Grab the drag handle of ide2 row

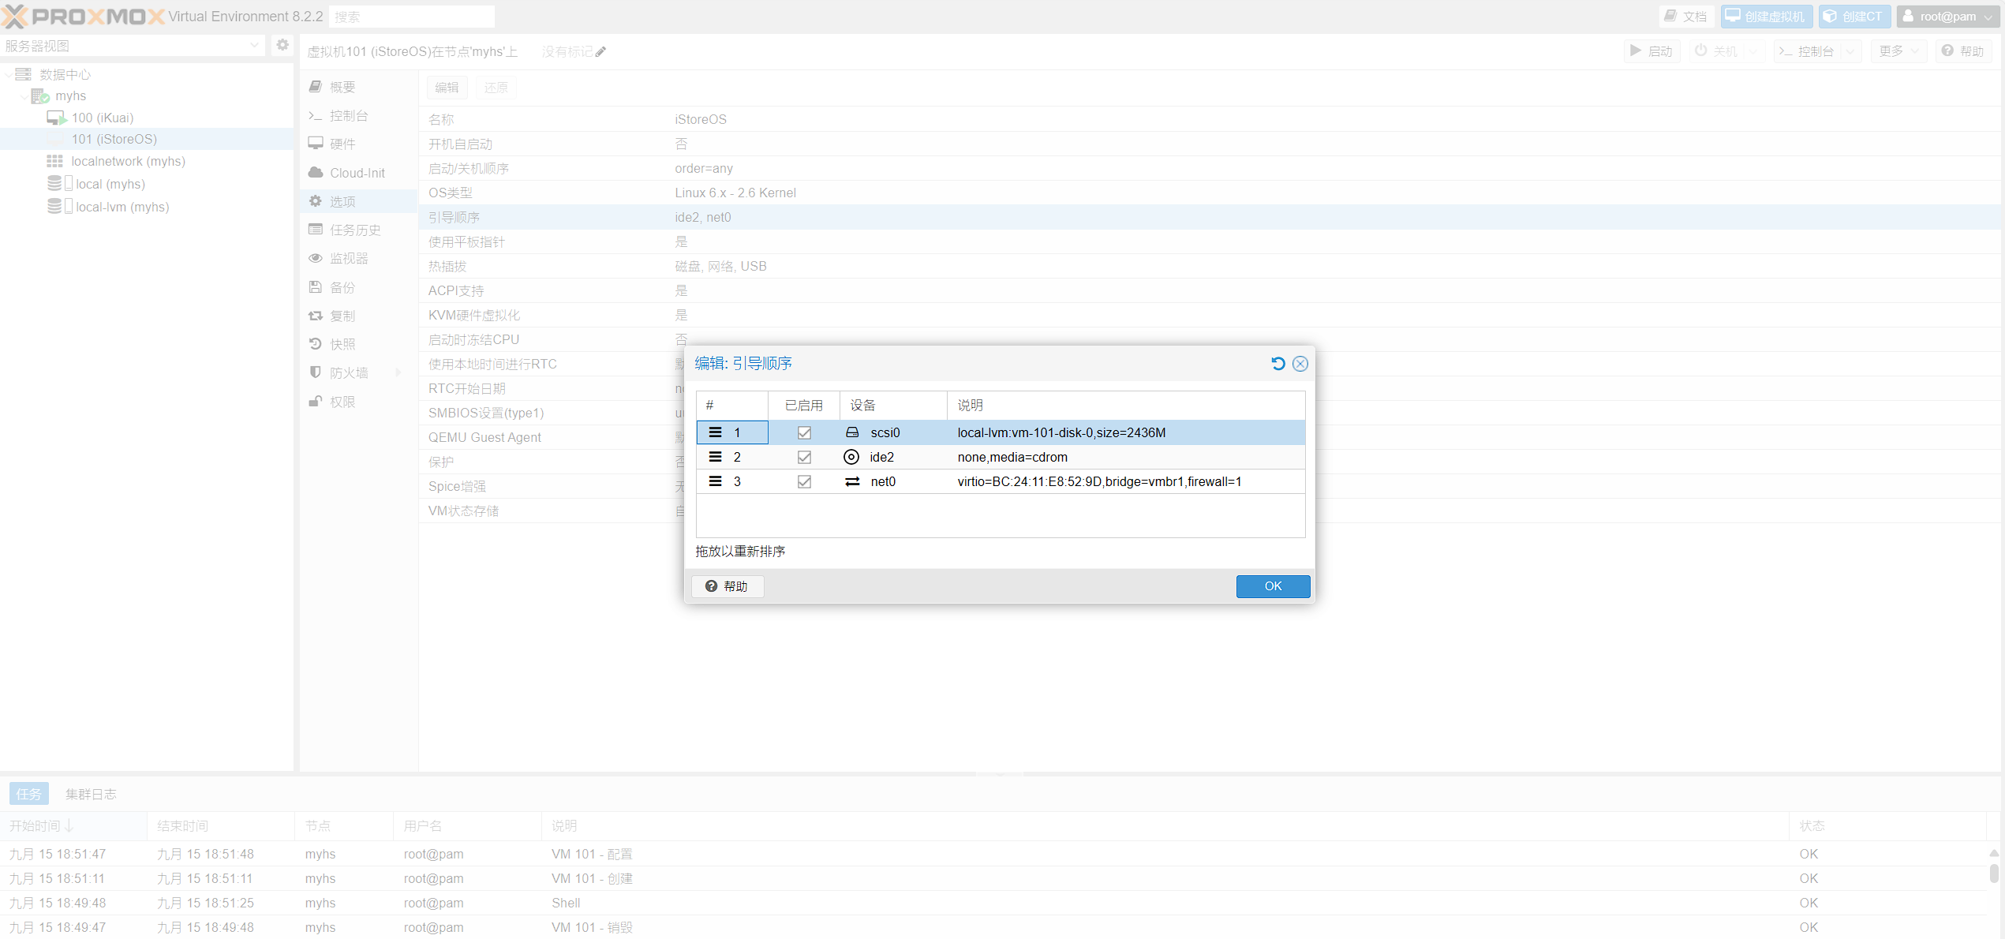715,457
